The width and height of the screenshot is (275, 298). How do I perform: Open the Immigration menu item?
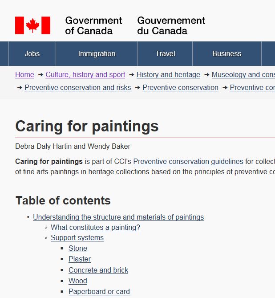tap(97, 53)
